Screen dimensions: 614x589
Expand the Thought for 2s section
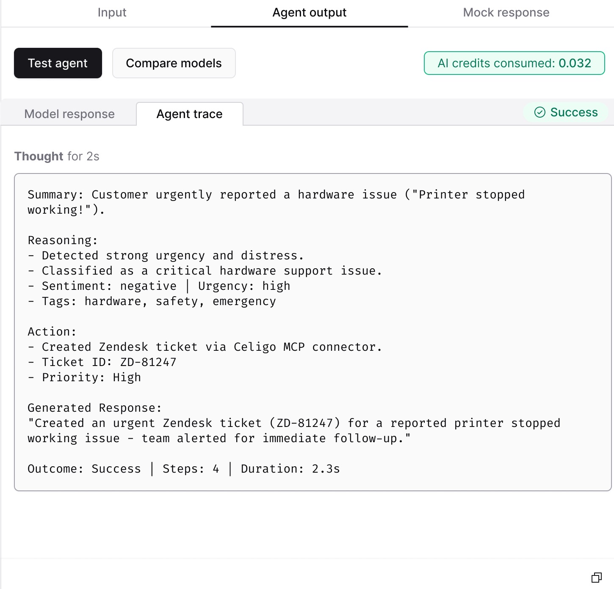57,156
